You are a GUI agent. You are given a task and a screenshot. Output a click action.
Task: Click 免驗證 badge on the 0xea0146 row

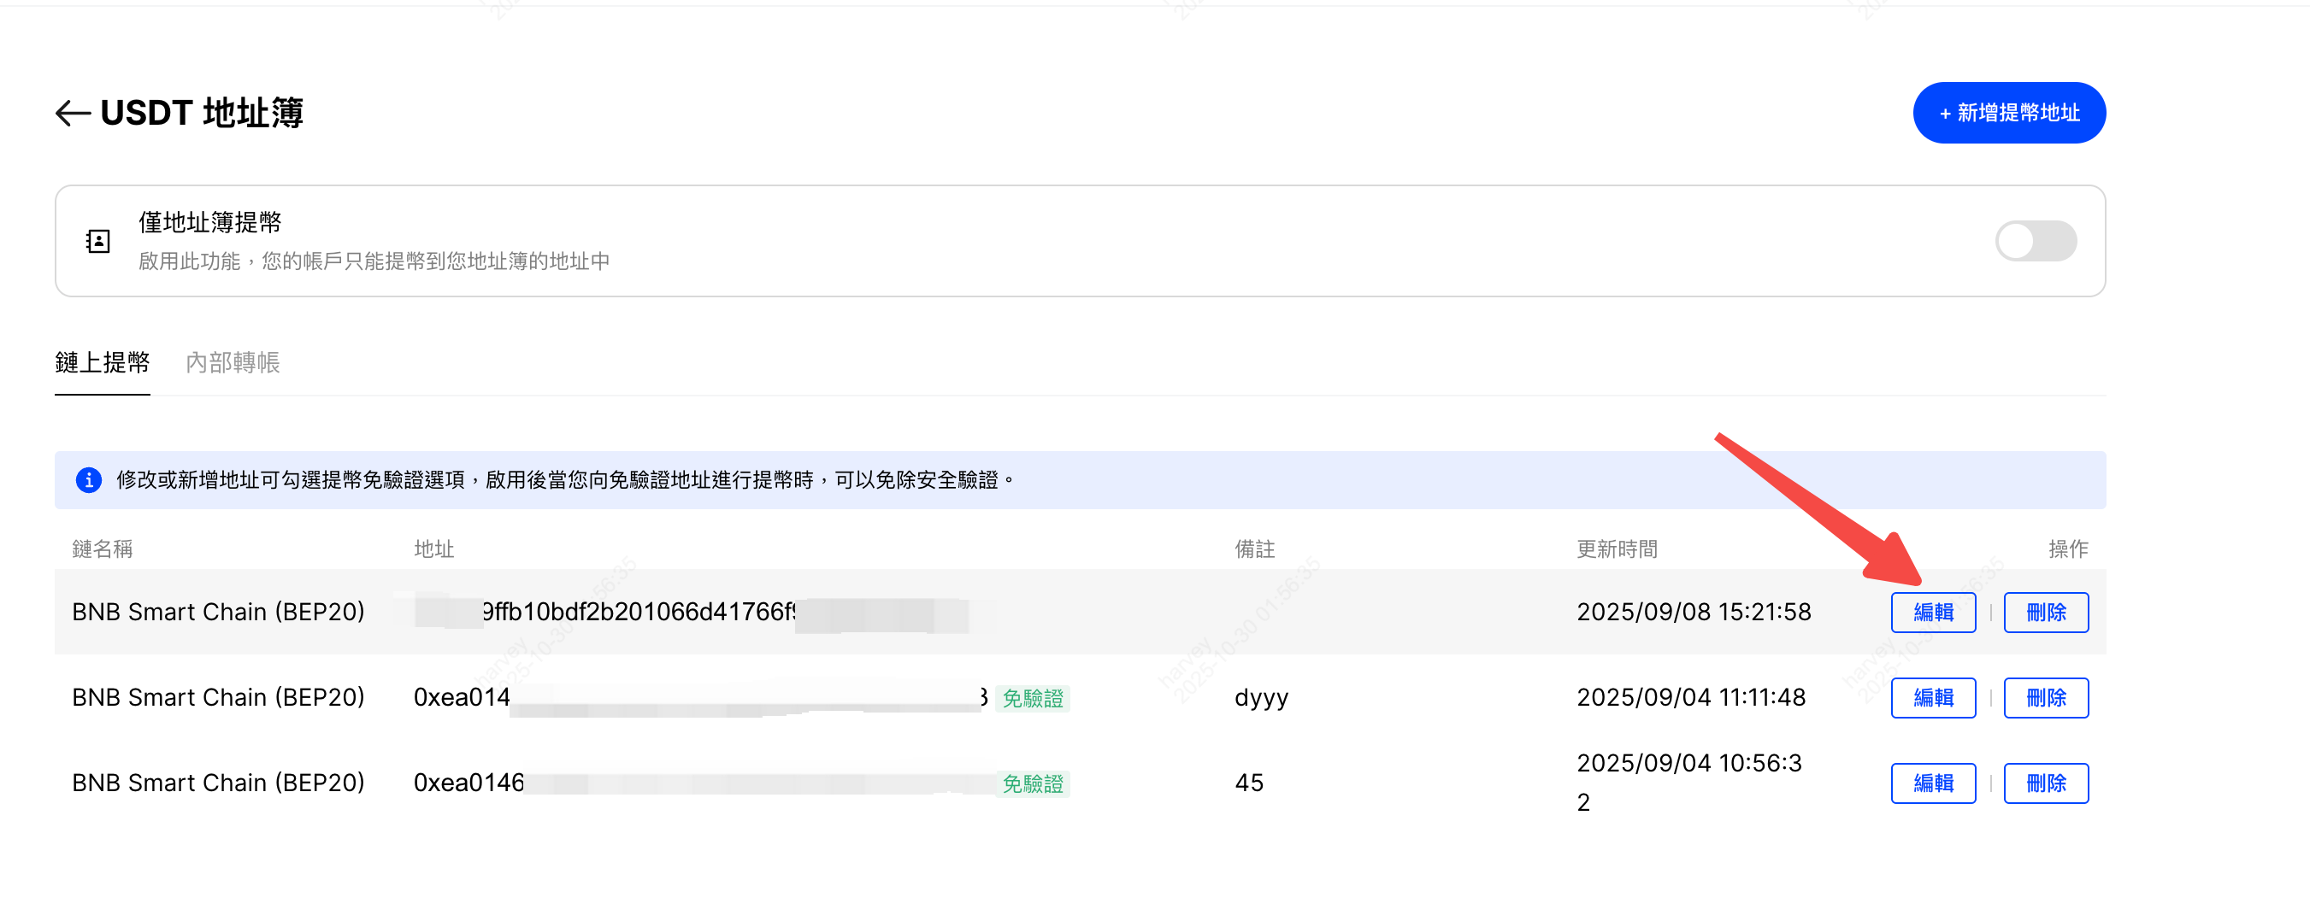1032,785
